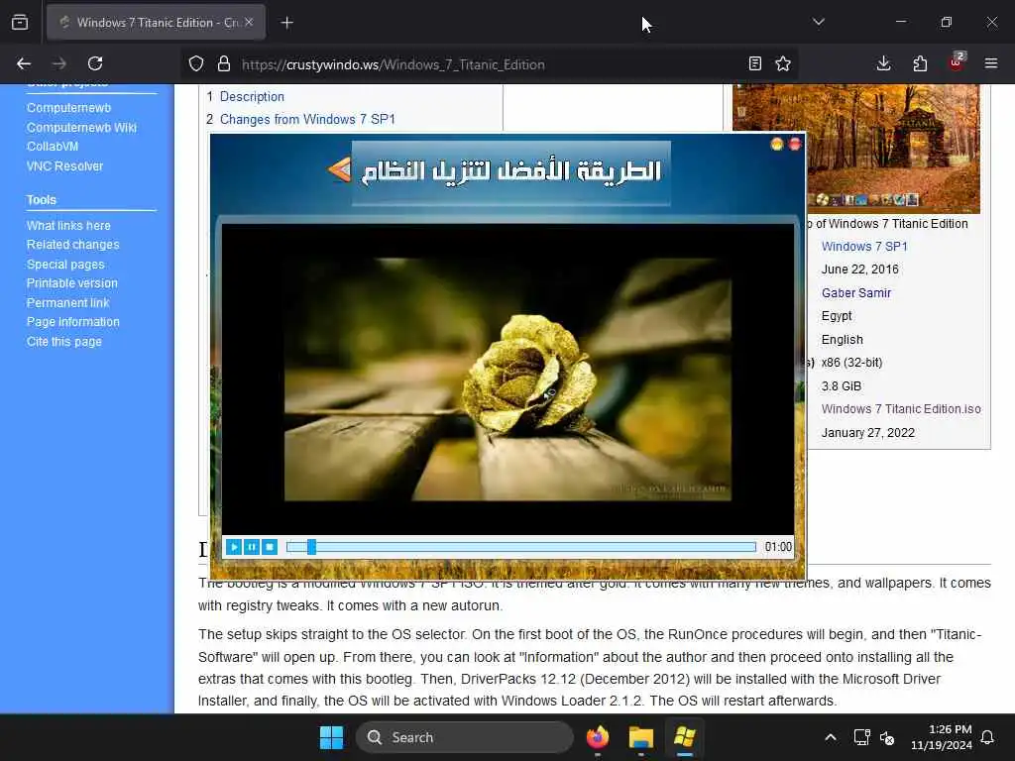The width and height of the screenshot is (1015, 761).
Task: Open the Computernewb sidebar link
Action: [x=68, y=108]
